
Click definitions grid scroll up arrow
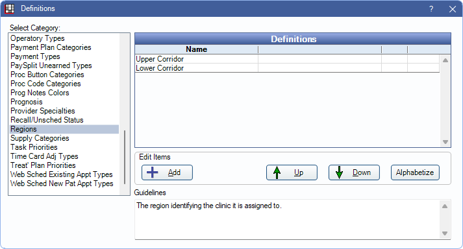pos(445,60)
